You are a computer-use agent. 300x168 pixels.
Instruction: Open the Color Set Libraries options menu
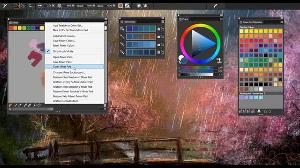(282, 22)
